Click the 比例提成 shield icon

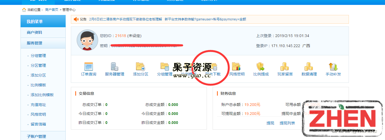261,67
